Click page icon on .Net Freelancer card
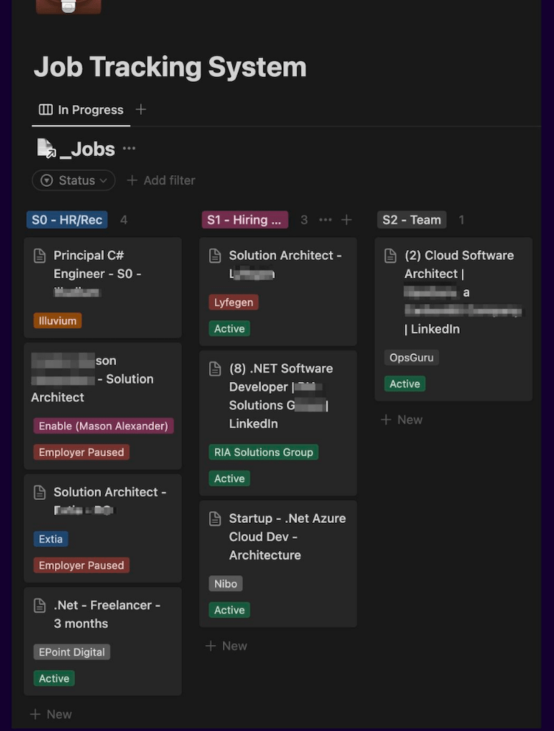Image resolution: width=554 pixels, height=731 pixels. pyautogui.click(x=40, y=605)
